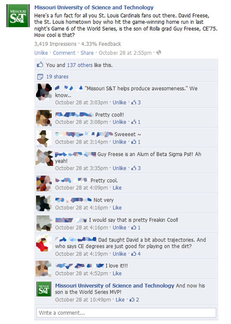This screenshot has width=231, height=324.
Task: Click like-count icon on 3:03pm comment
Action: [x=134, y=102]
